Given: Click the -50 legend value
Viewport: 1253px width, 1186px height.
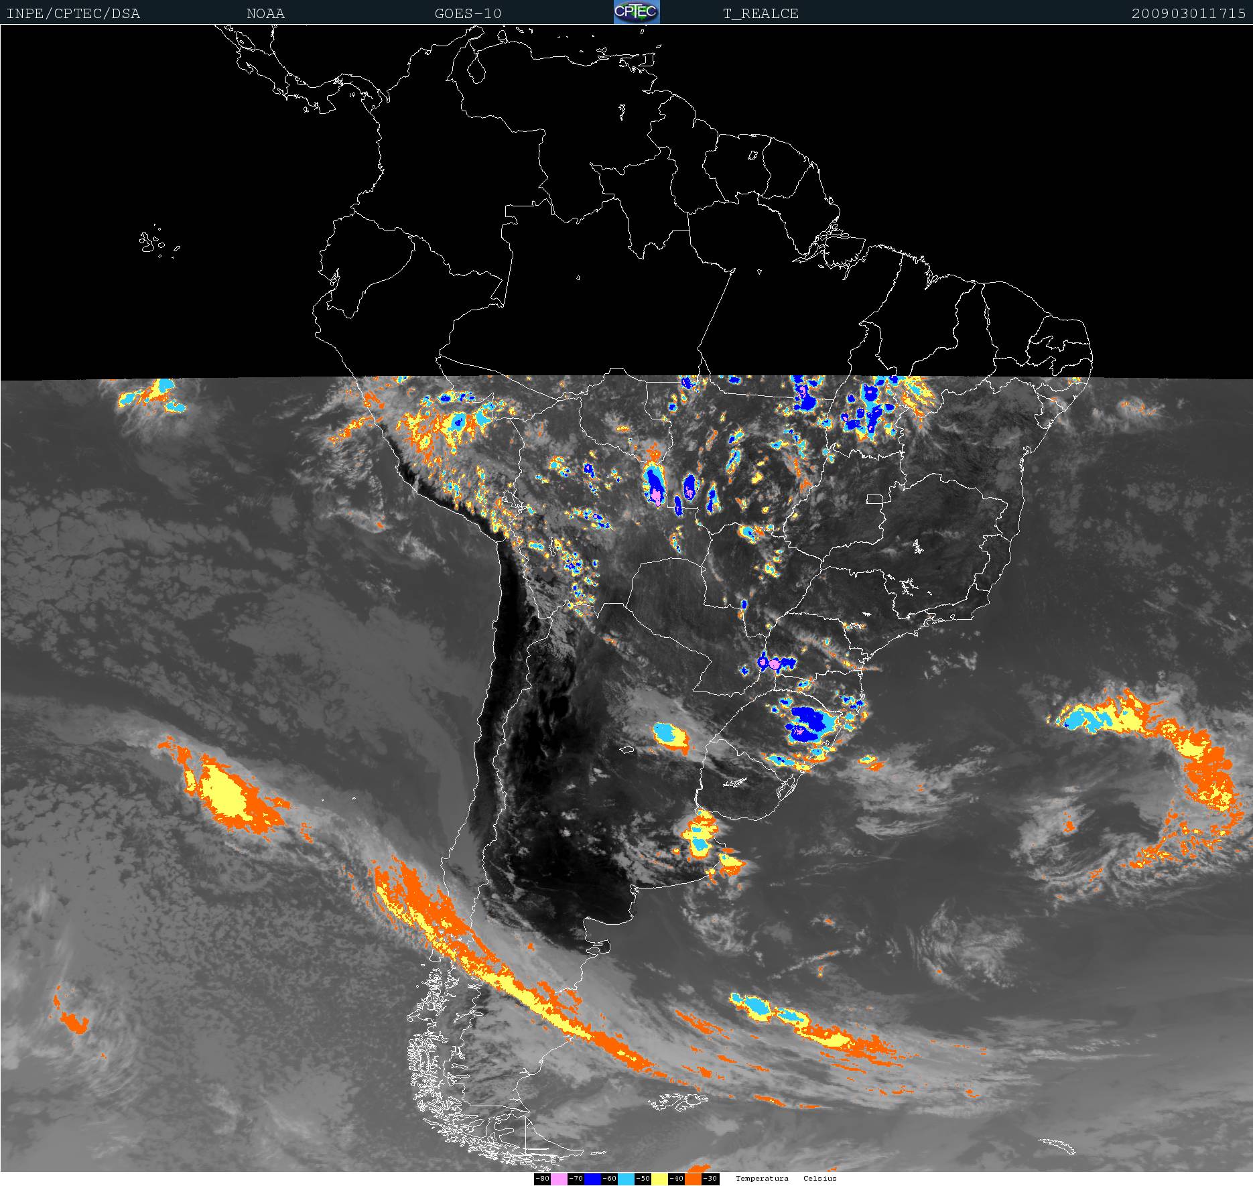Looking at the screenshot, I should (643, 1179).
